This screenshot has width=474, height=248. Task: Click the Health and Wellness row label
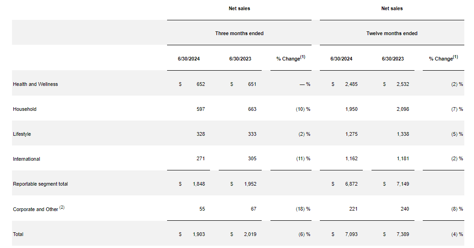36,84
